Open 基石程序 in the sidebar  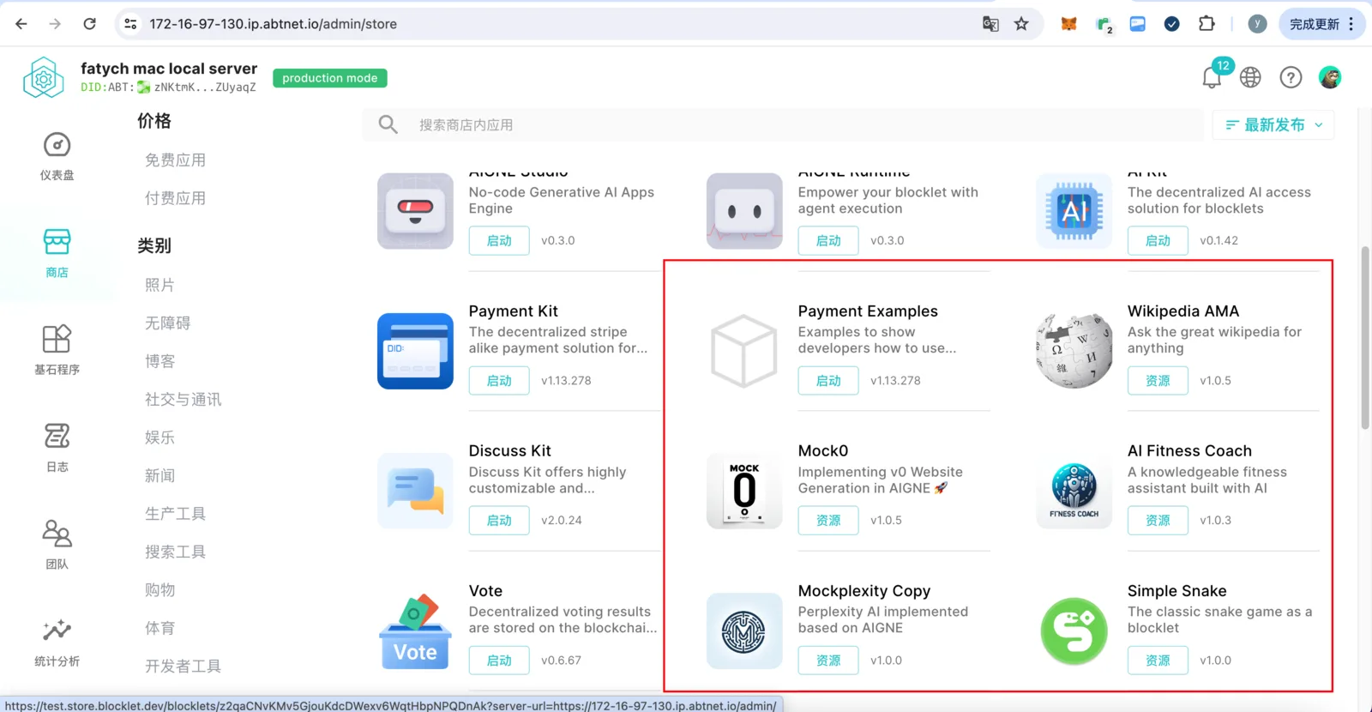pos(57,351)
